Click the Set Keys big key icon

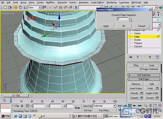coord(77,108)
